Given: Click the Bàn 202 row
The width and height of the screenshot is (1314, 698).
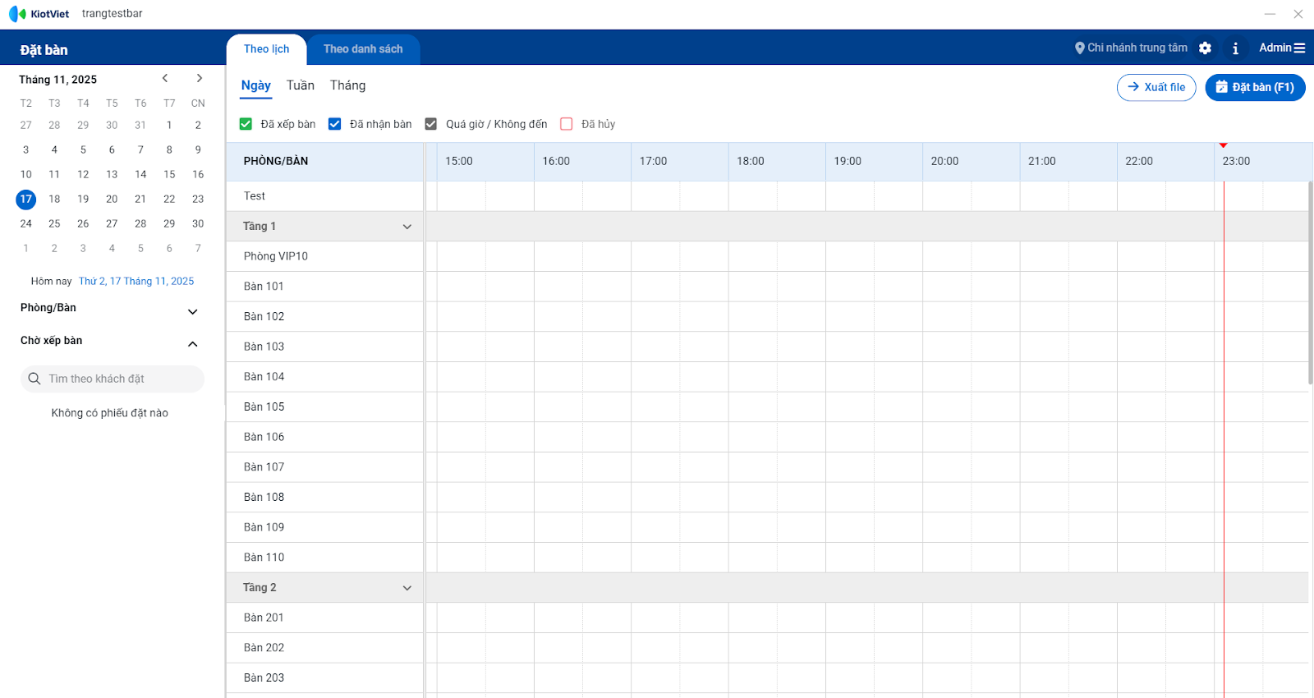Looking at the screenshot, I should 324,648.
